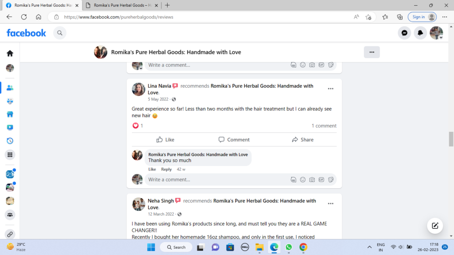The height and width of the screenshot is (255, 454).
Task: Click the page vertical scrollbar thumb
Action: pyautogui.click(x=451, y=139)
